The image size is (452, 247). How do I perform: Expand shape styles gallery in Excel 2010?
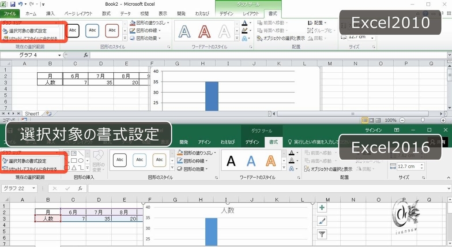(x=125, y=38)
